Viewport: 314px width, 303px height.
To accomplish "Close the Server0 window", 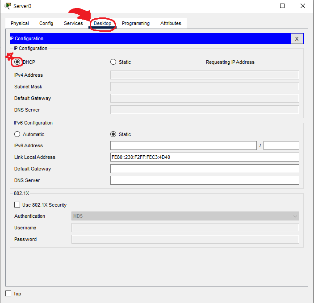I will tap(303, 6).
